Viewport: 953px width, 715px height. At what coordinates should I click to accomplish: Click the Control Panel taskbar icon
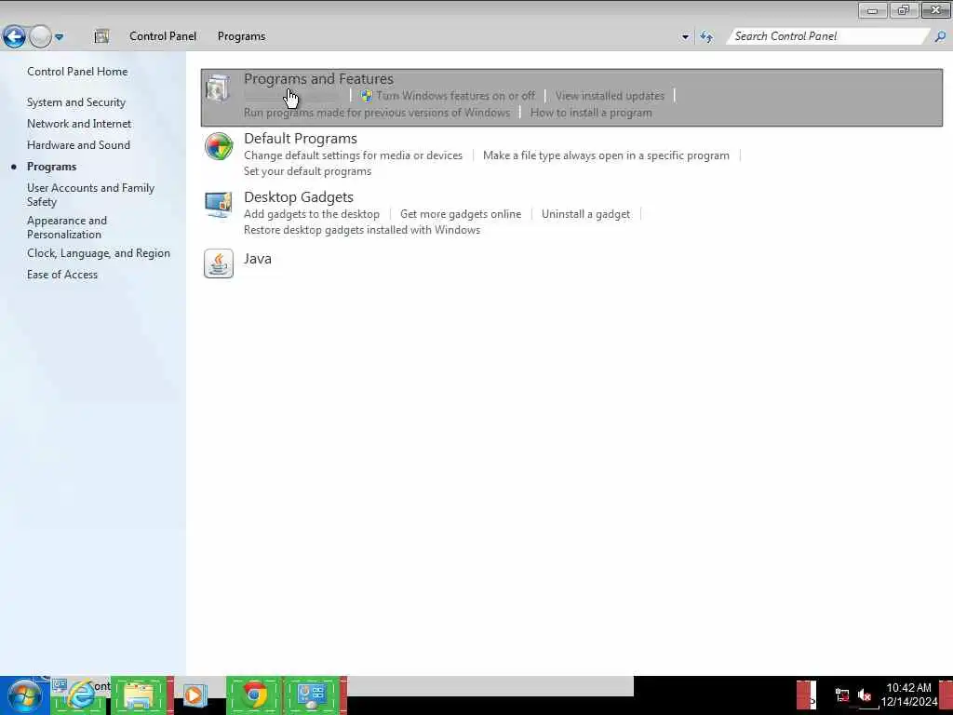[x=312, y=695]
